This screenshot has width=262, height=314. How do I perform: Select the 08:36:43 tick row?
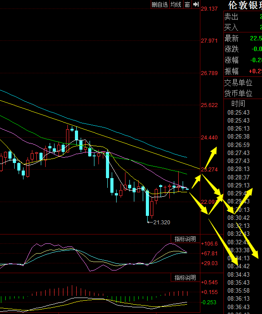[239, 307]
